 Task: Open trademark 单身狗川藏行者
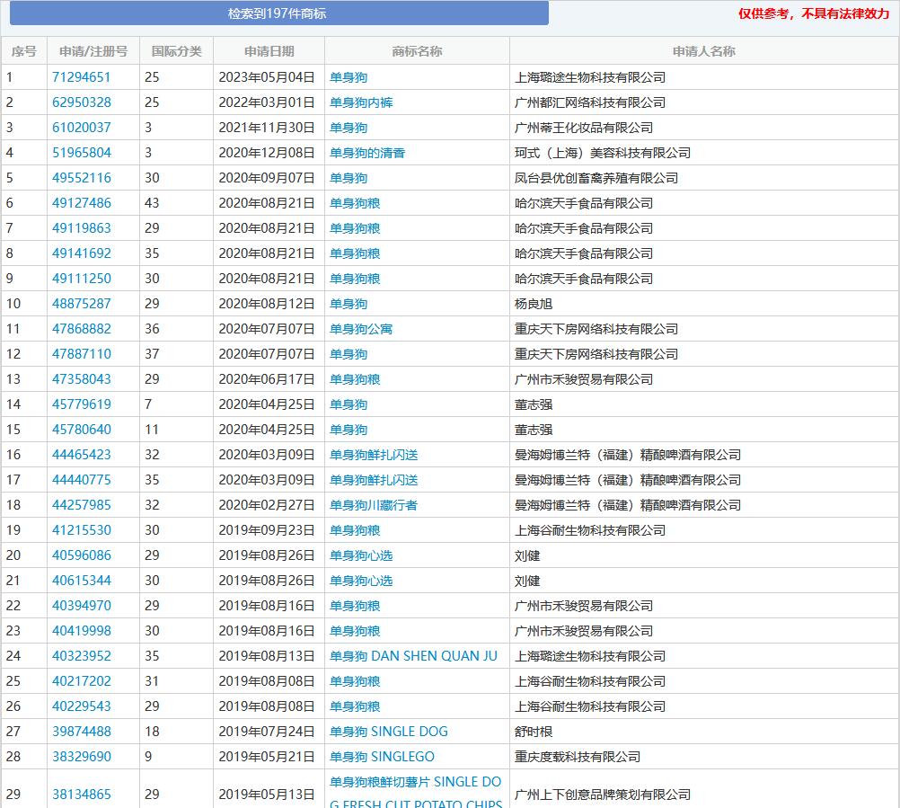[374, 505]
